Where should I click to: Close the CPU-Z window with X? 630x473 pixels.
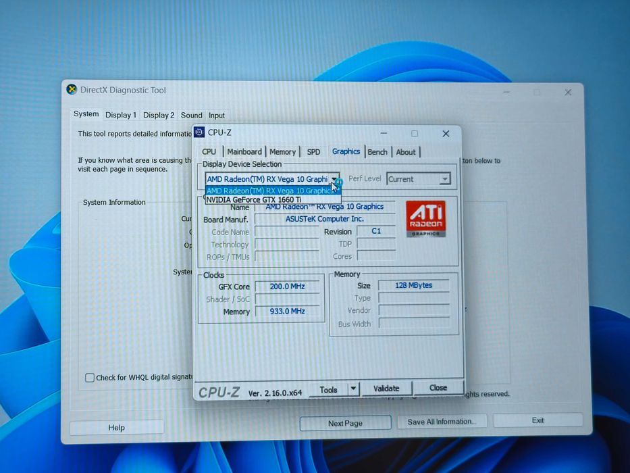coord(446,134)
